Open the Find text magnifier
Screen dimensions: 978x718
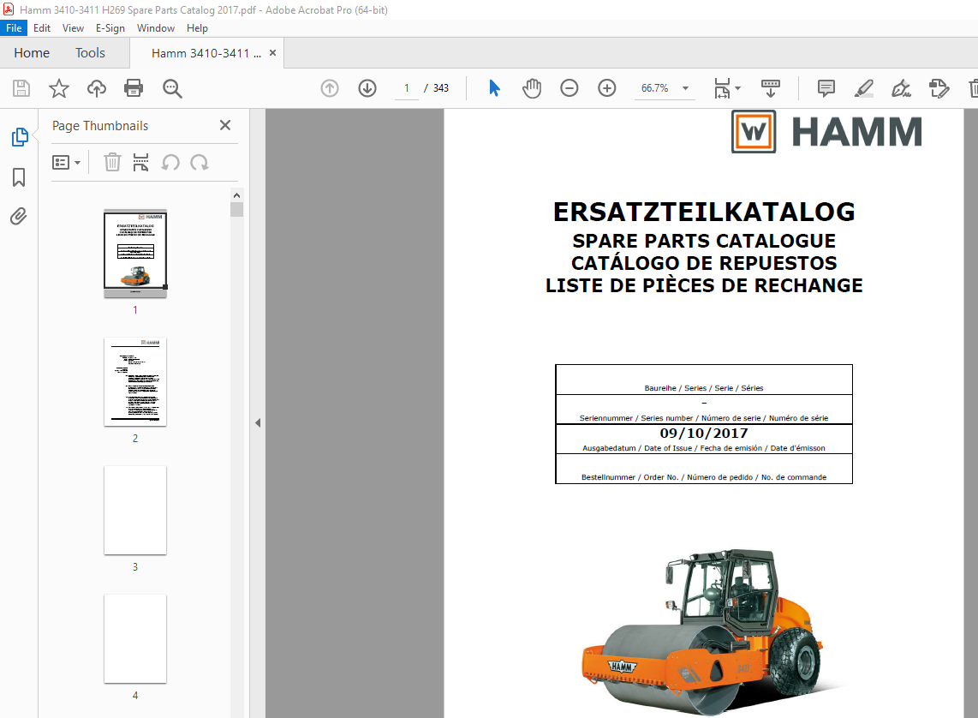coord(172,88)
